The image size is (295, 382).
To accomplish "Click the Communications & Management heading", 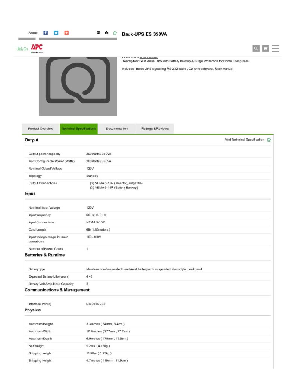I will click(57, 290).
